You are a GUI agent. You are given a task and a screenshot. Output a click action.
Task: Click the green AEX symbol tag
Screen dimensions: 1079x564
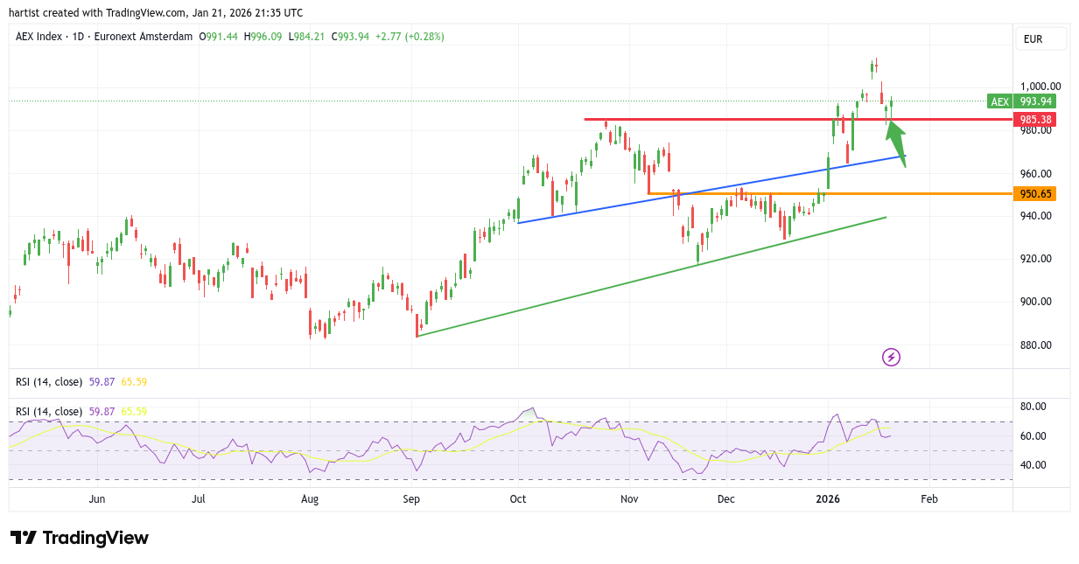(x=998, y=101)
